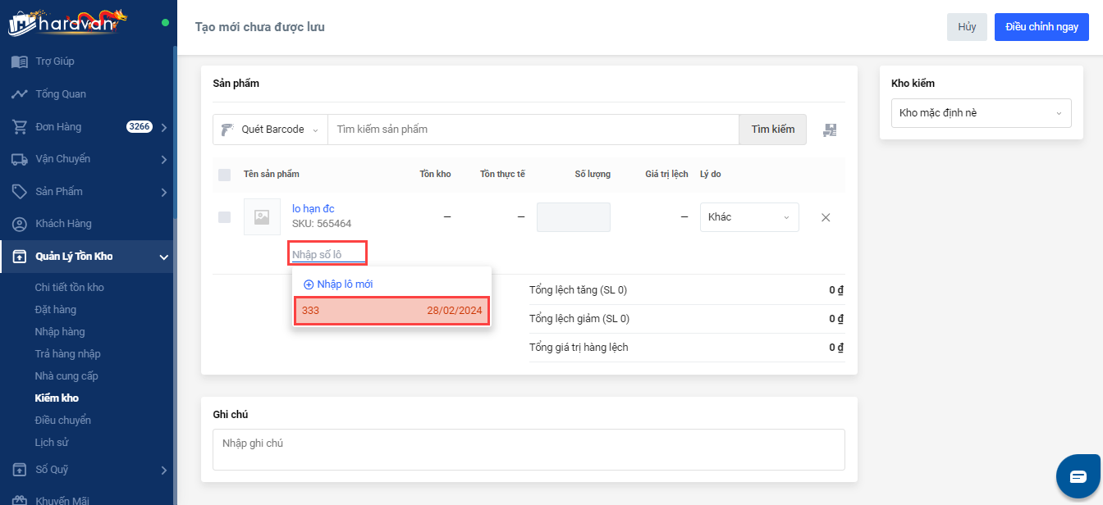The height and width of the screenshot is (505, 1103).
Task: Open Chi tiết tồn kho submenu item
Action: coord(69,288)
